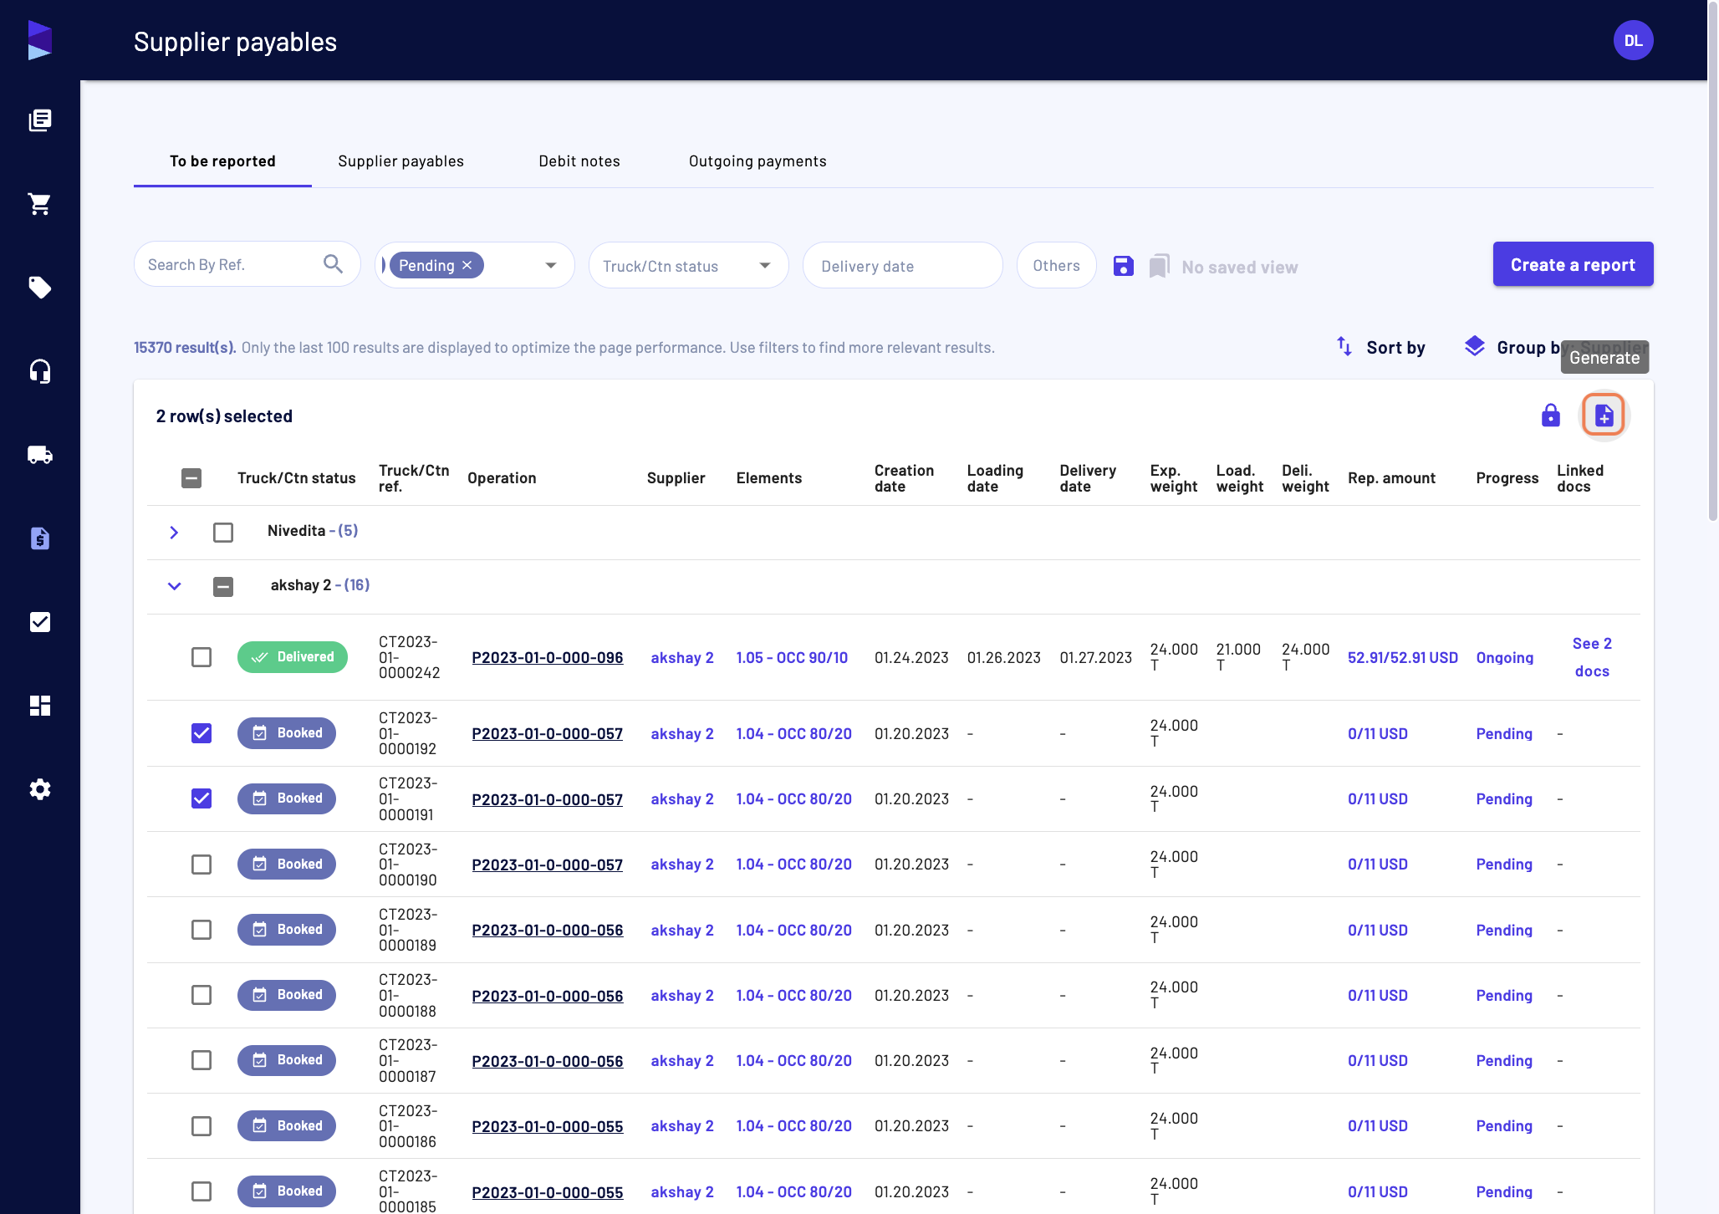Click the app logo in the sidebar

[39, 40]
